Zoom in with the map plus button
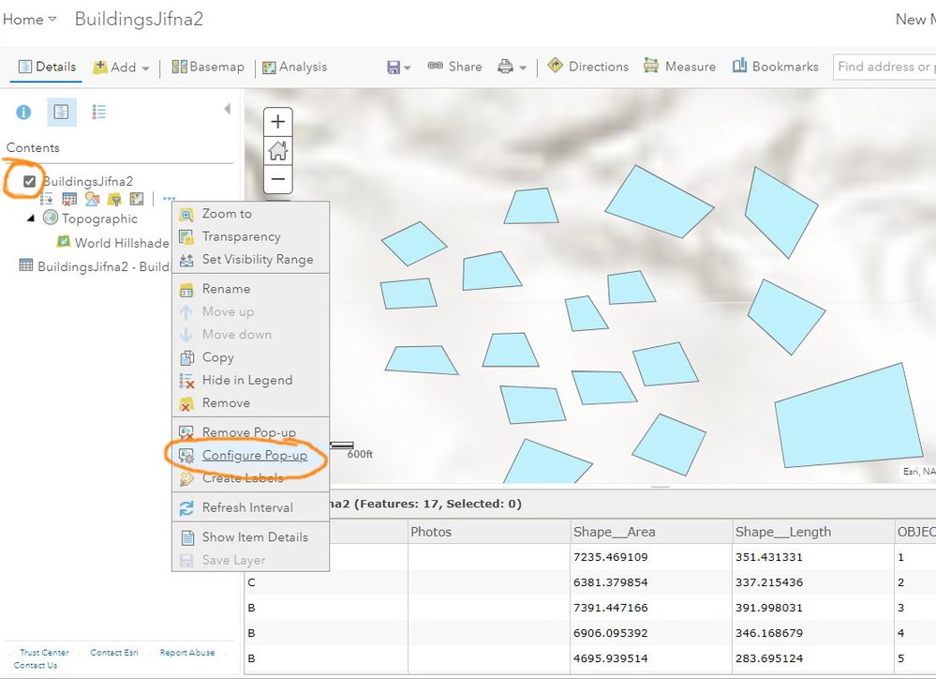The width and height of the screenshot is (936, 679). (x=277, y=122)
